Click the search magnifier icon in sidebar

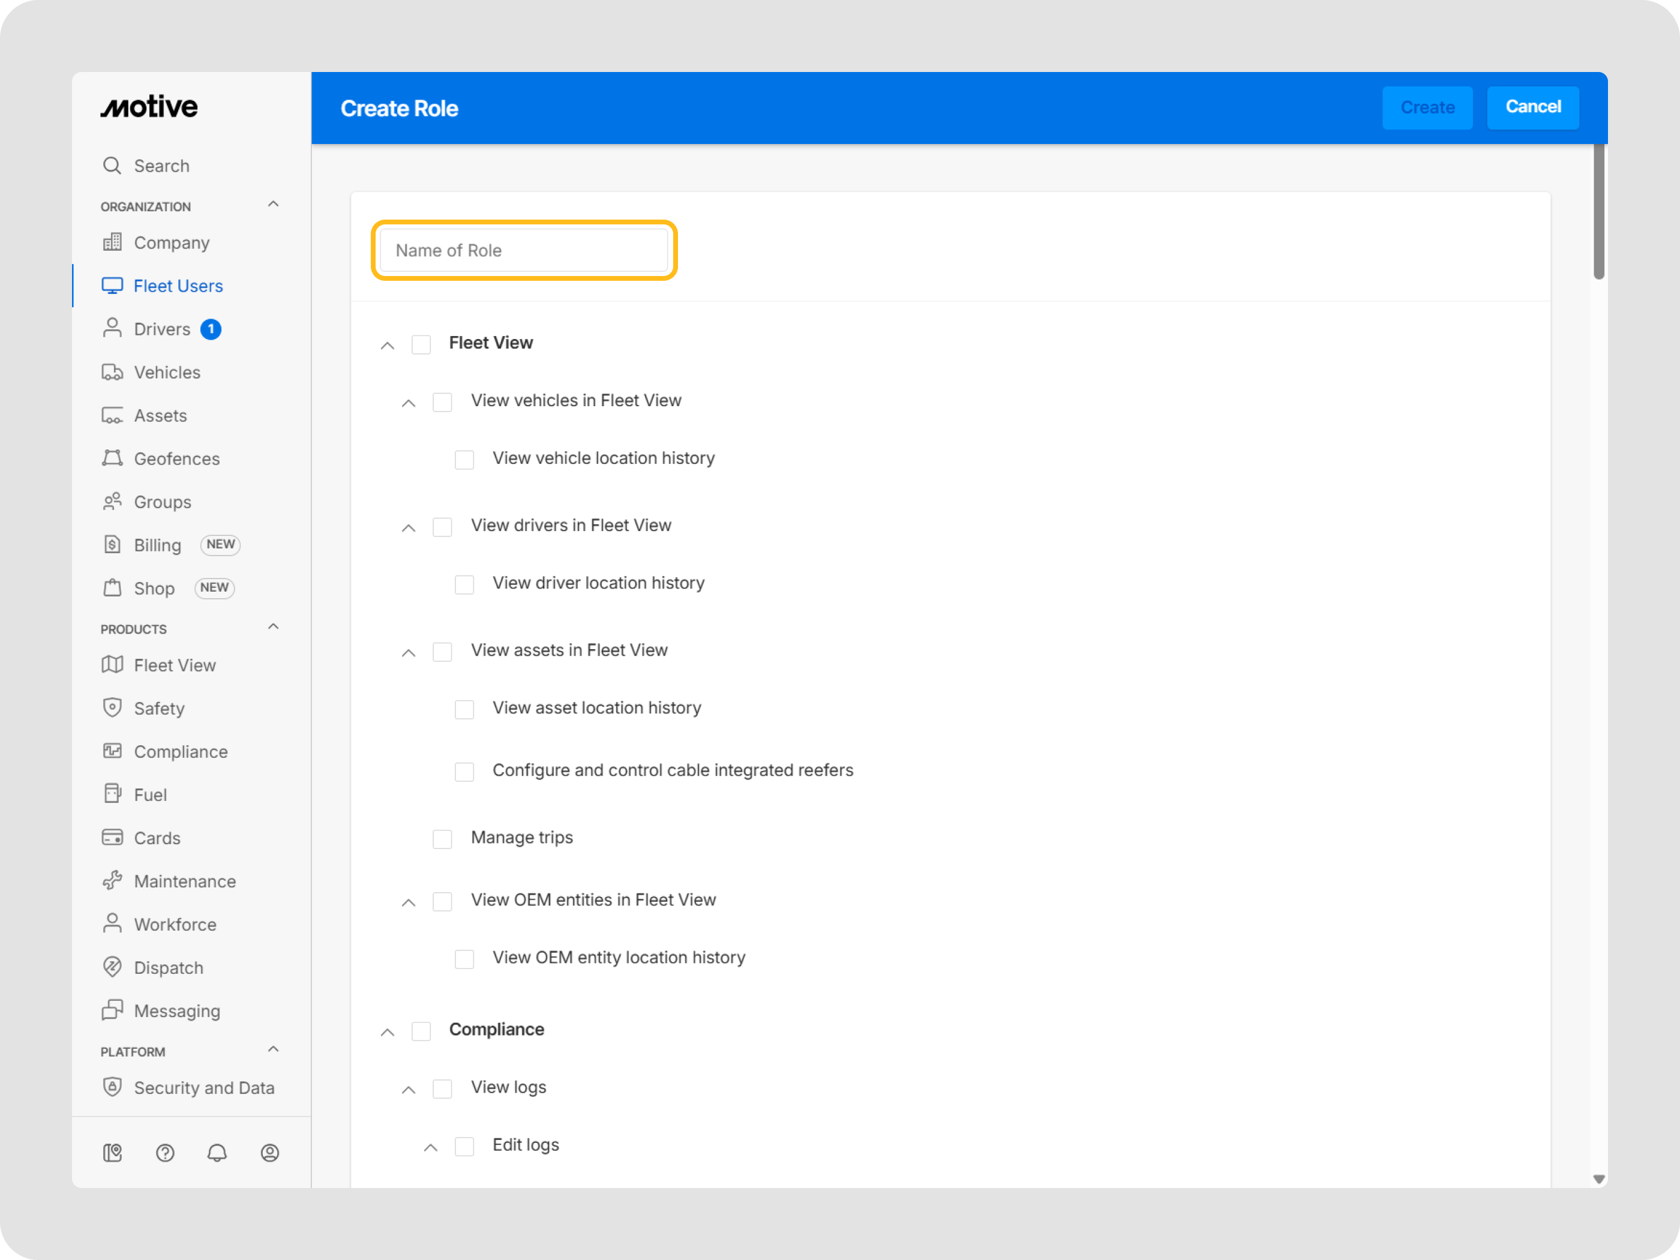[112, 166]
